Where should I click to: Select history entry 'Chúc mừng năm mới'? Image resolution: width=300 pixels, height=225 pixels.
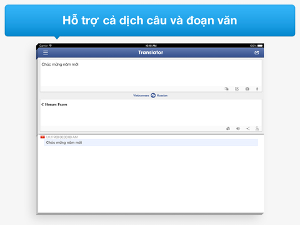point(151,142)
